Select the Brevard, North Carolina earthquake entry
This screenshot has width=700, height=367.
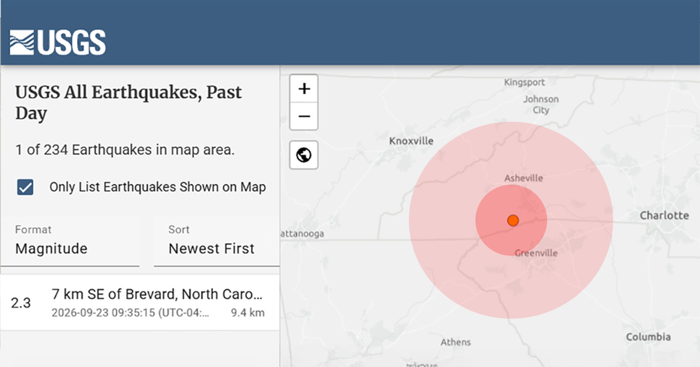140,302
